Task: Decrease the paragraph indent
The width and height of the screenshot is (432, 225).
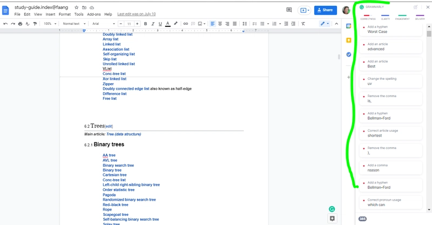Action: click(286, 24)
